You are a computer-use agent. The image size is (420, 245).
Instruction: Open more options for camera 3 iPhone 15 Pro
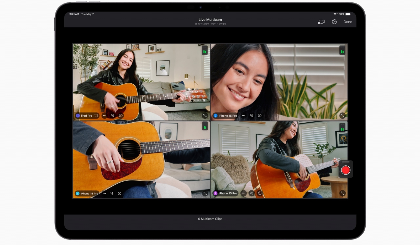click(x=104, y=193)
